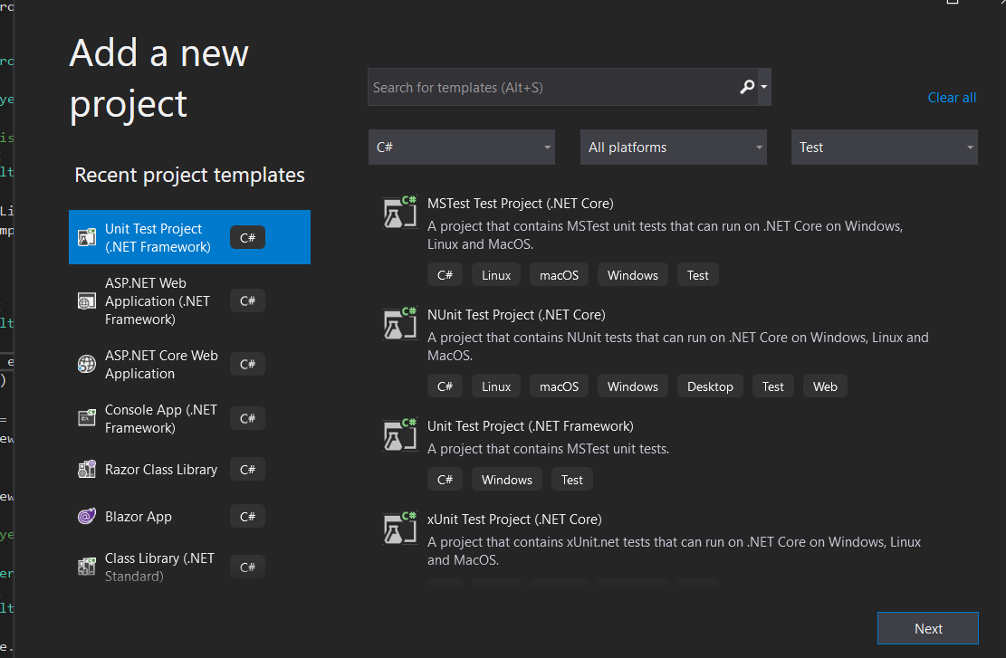Click the search magnifier icon
The width and height of the screenshot is (1006, 658).
click(x=746, y=88)
